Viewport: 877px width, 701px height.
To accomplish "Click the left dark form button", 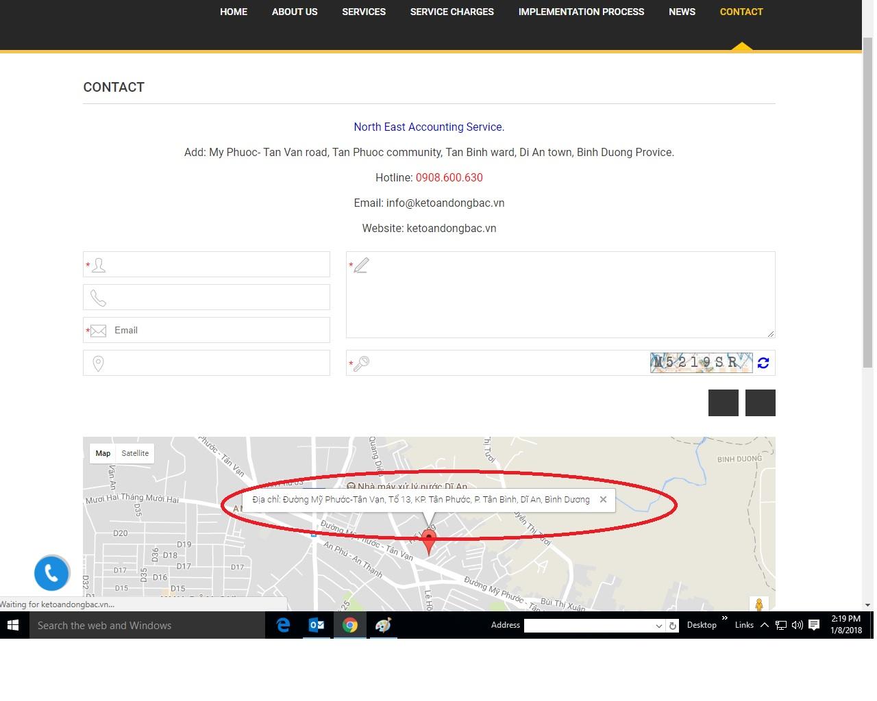I will click(724, 403).
